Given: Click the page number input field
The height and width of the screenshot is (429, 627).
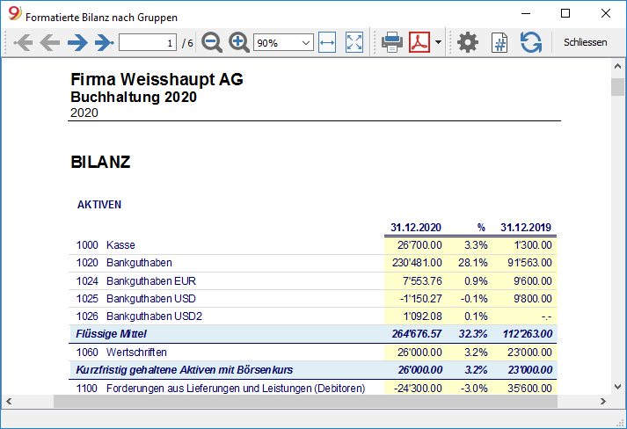Looking at the screenshot, I should pos(148,42).
